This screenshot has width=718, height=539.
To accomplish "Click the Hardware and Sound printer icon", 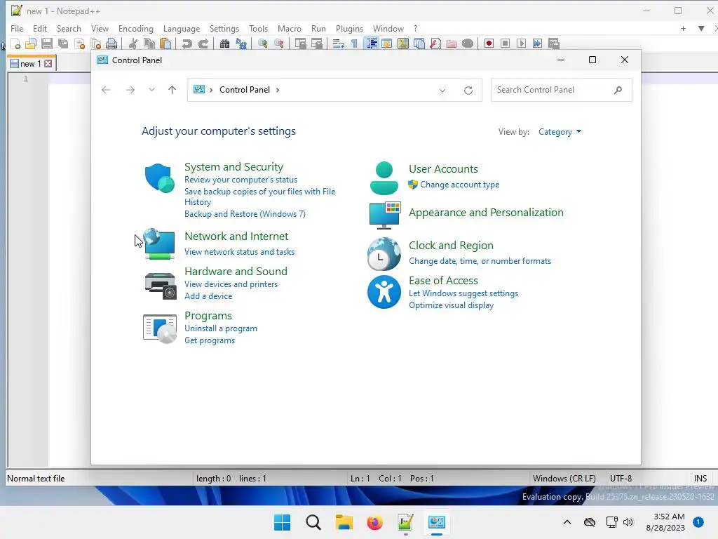I will point(161,285).
